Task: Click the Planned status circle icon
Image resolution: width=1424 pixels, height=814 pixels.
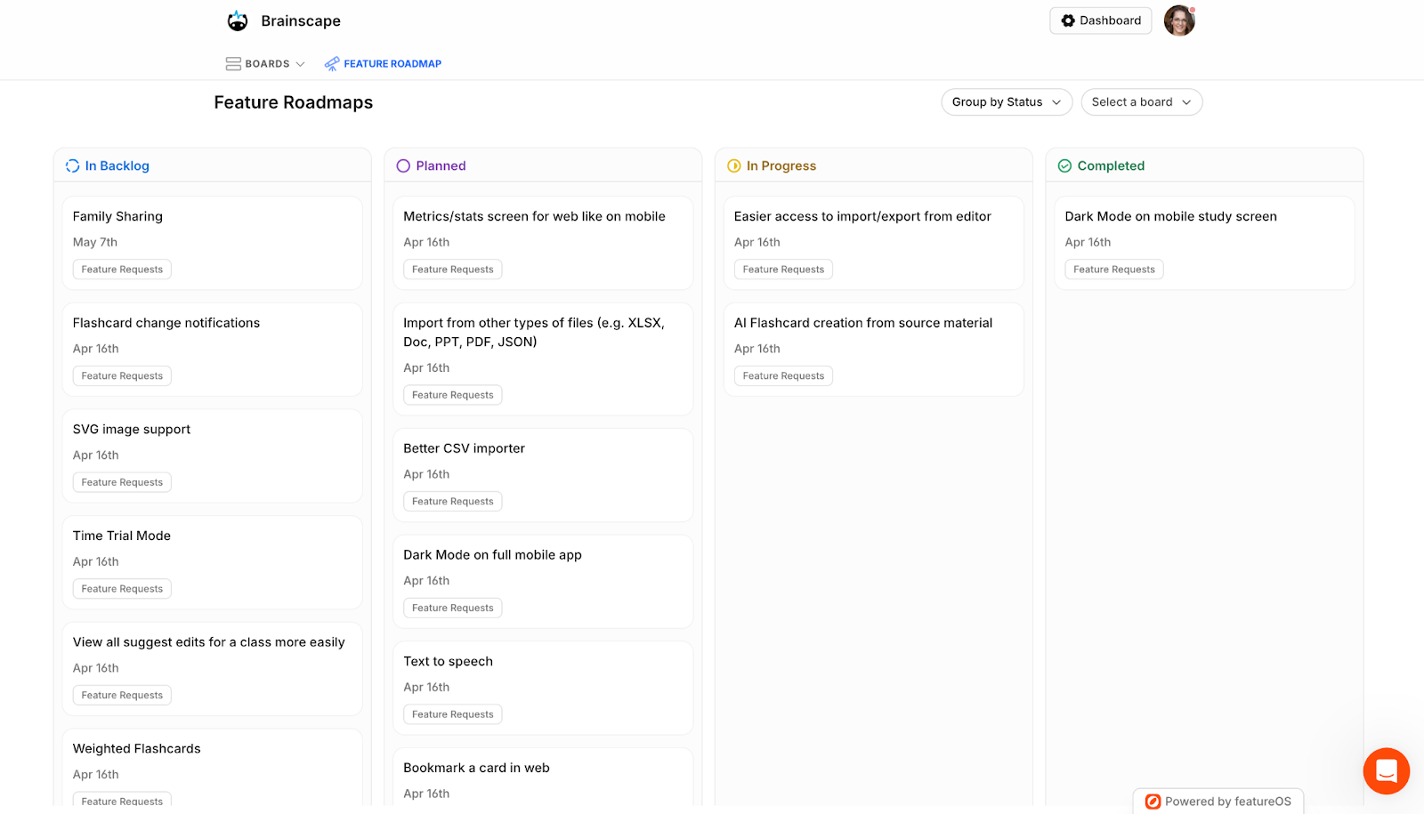Action: (x=403, y=166)
